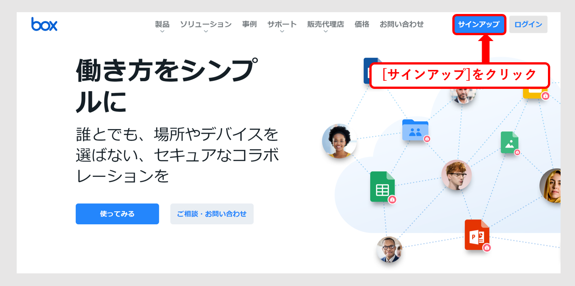
Task: Open the サポート menu
Action: [x=282, y=24]
